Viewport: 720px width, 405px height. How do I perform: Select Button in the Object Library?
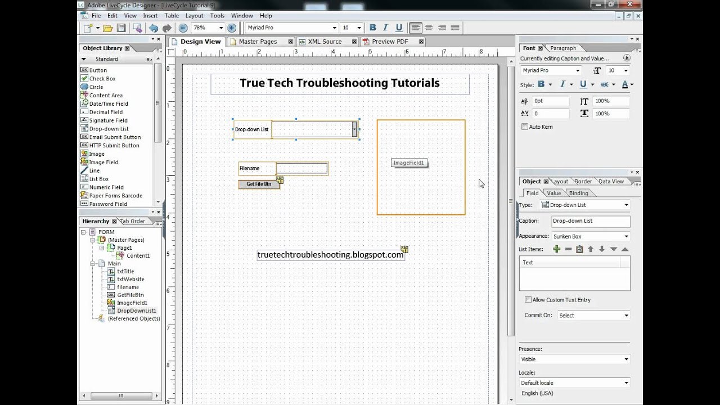coord(98,70)
